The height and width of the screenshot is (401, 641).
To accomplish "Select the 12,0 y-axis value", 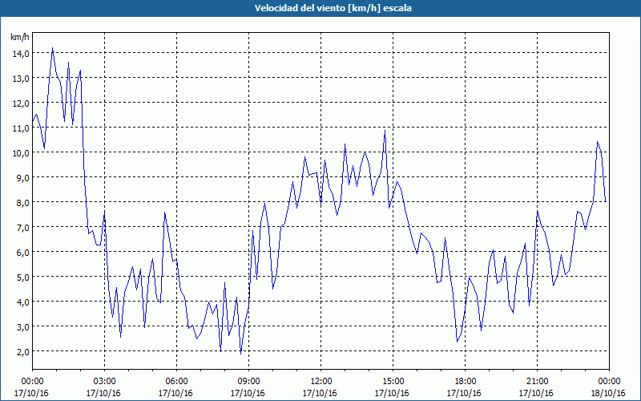I will [x=21, y=103].
